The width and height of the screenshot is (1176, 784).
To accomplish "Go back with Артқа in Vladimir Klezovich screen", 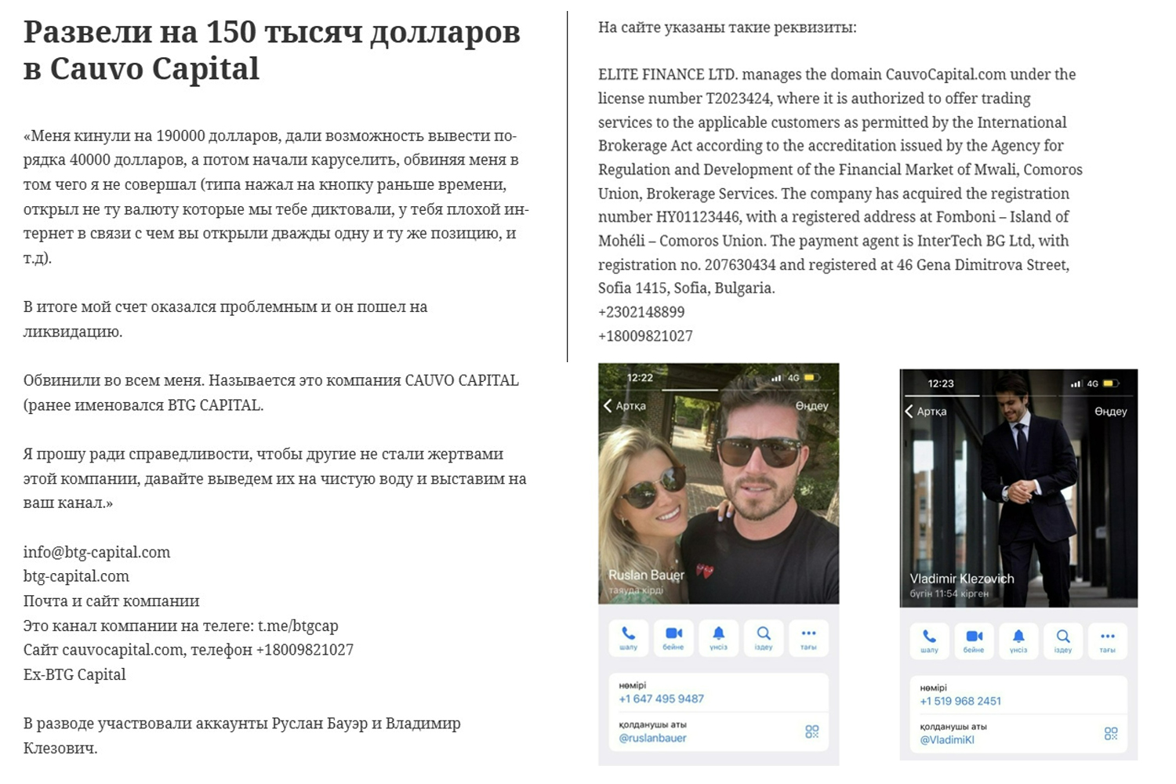I will pyautogui.click(x=926, y=411).
